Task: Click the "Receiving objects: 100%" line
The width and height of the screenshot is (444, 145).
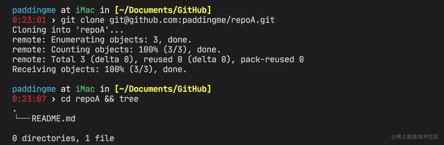Action: 99,69
